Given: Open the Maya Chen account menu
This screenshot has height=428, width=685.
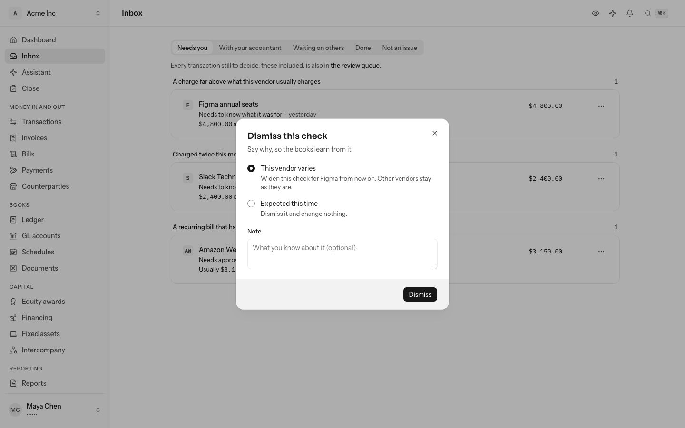Looking at the screenshot, I should pos(55,409).
